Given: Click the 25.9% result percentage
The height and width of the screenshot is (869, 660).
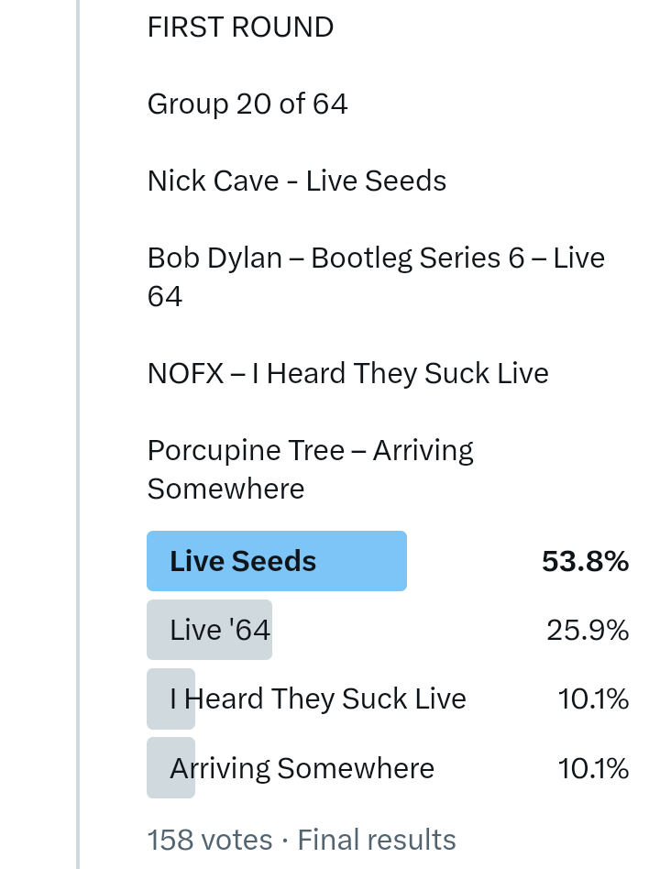Looking at the screenshot, I should coord(588,630).
